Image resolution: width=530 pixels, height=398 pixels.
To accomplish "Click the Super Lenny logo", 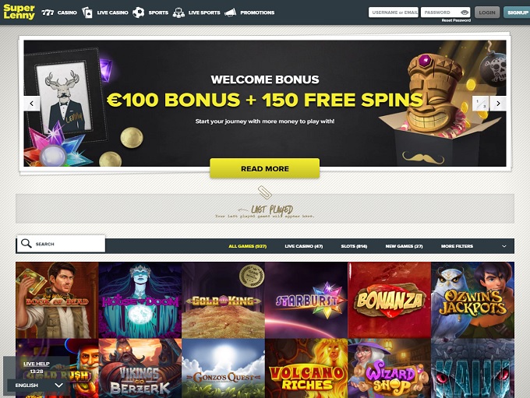I will coord(19,12).
